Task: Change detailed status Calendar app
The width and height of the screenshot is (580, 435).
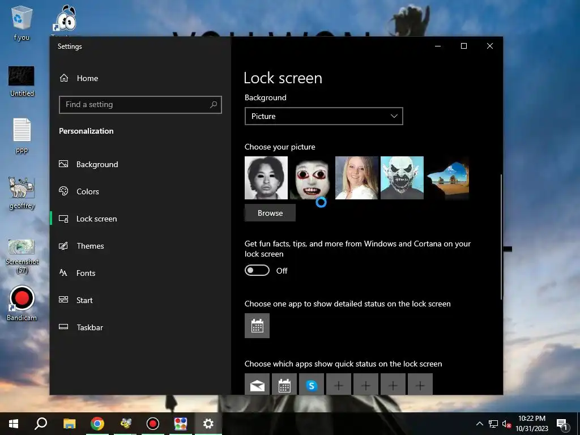Action: point(257,326)
